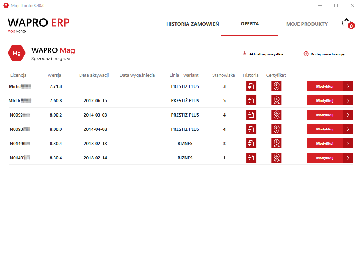The width and height of the screenshot is (361, 272).
Task: Select the version cell 8.00.0
Action: coord(56,129)
